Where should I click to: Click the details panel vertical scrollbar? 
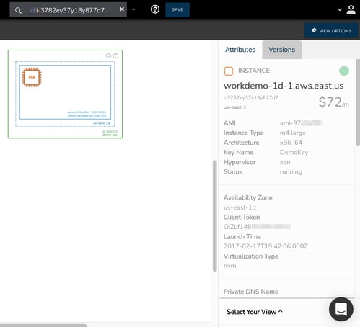click(x=358, y=102)
